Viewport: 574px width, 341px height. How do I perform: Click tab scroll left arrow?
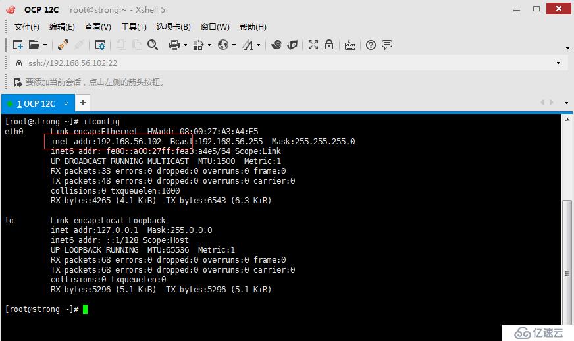(x=542, y=103)
